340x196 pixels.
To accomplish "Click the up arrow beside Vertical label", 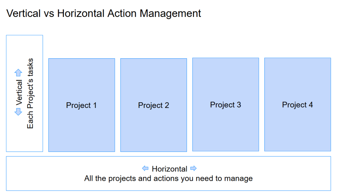I will click(x=19, y=73).
